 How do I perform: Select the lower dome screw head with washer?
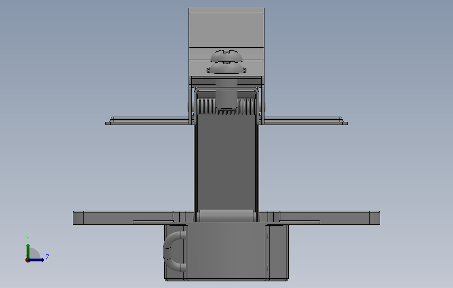(x=226, y=68)
